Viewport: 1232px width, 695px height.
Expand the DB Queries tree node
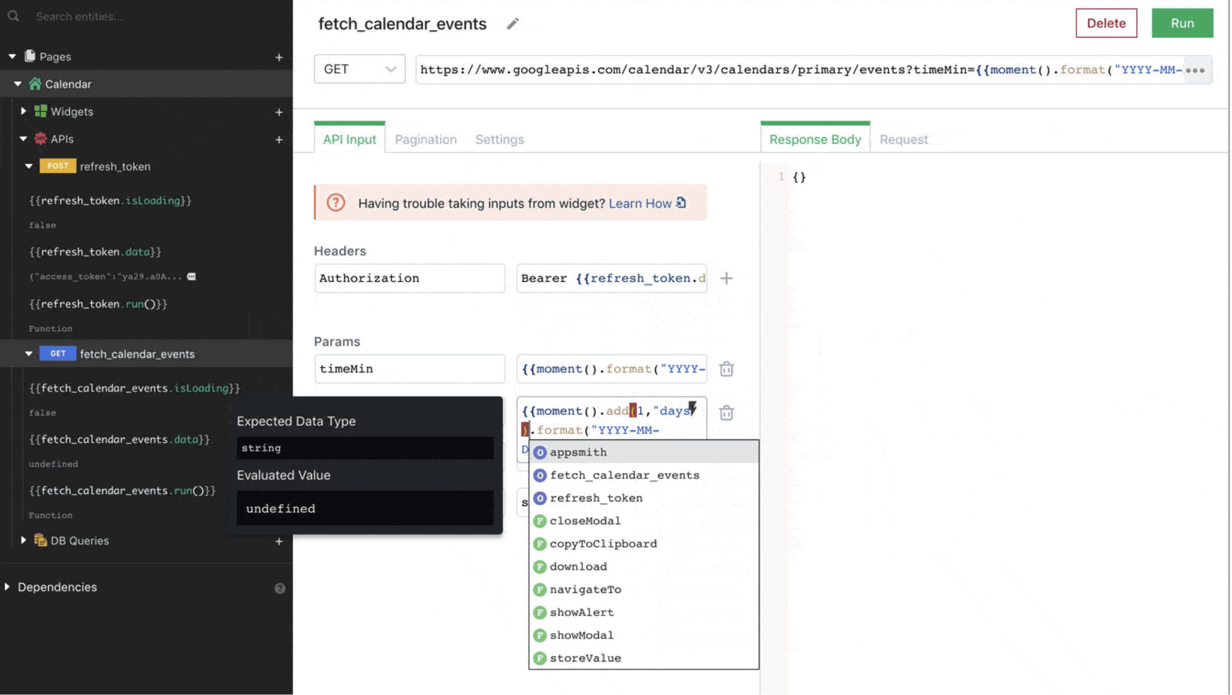[x=23, y=540]
